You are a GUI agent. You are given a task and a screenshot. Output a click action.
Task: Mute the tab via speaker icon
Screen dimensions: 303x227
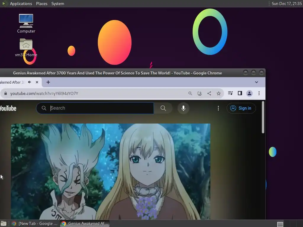29,82
